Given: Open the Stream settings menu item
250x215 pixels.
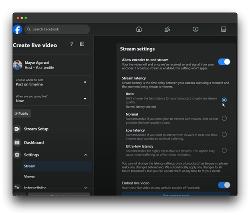Looking at the screenshot, I should (x=57, y=166).
